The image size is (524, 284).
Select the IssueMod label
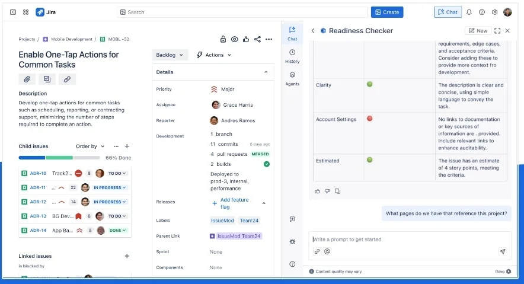coord(222,221)
